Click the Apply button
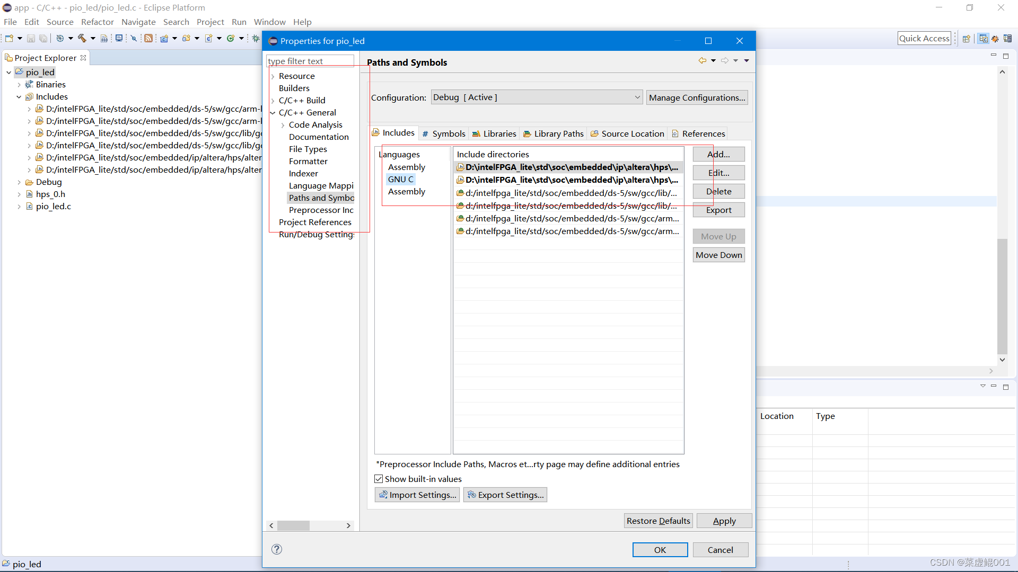1018x572 pixels. coord(724,521)
